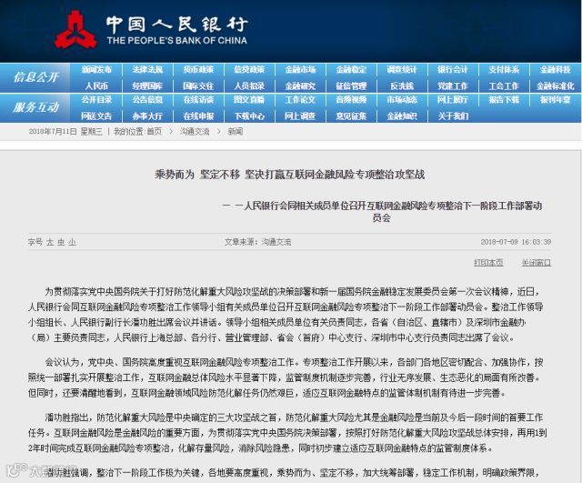Image resolution: width=582 pixels, height=483 pixels.
Task: Open 公告信息 under 服务互动
Action: 147,99
